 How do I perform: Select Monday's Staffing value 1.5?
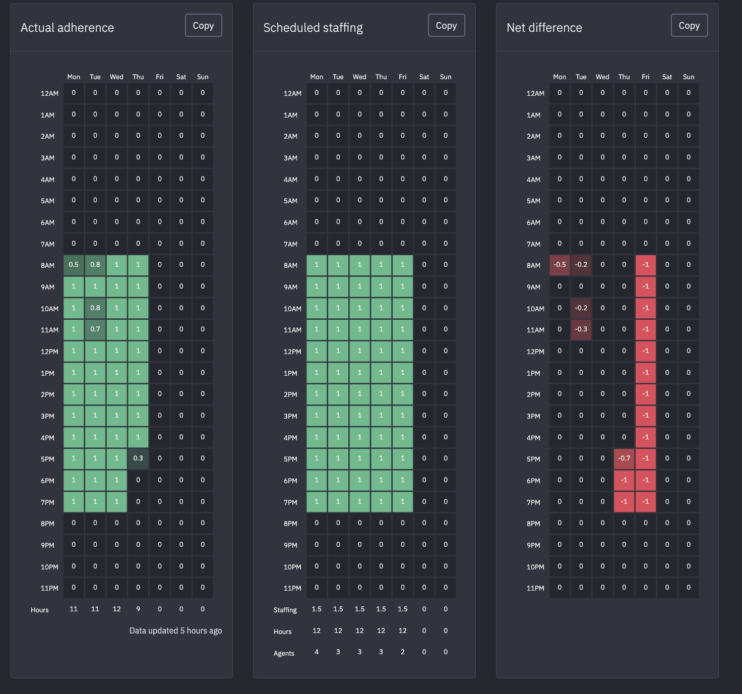[x=317, y=609]
